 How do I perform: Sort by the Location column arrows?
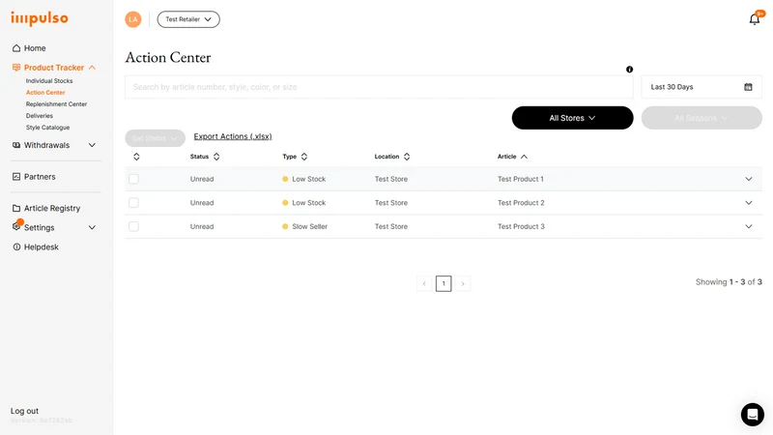pyautogui.click(x=407, y=157)
